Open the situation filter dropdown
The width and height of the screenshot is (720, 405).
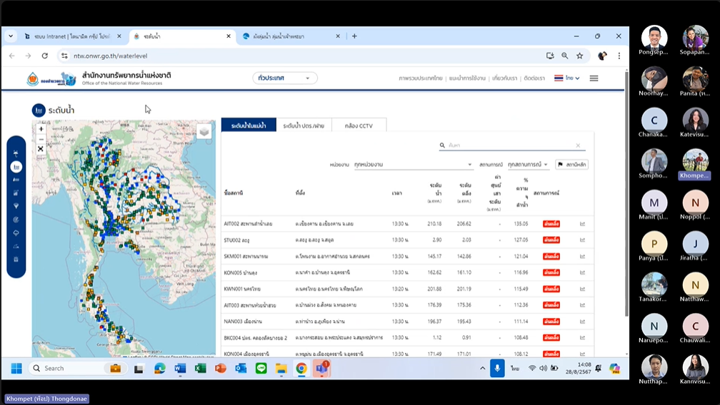click(528, 165)
